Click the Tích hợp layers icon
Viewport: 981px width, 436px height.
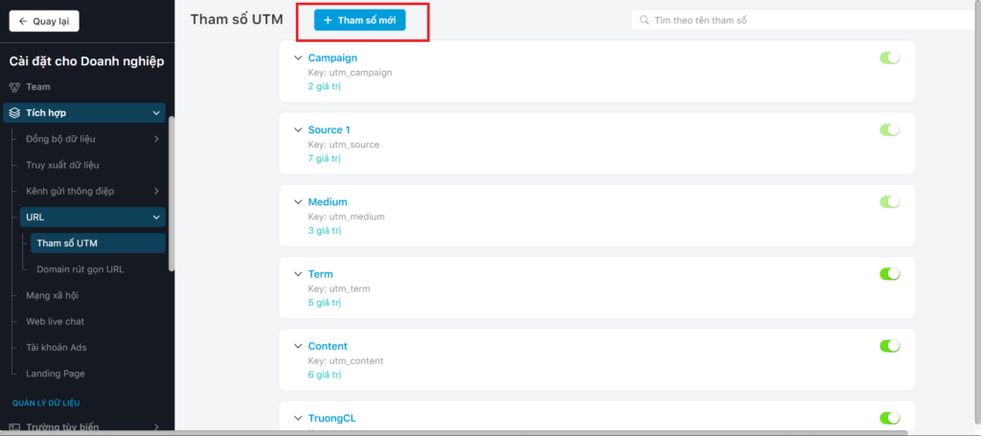(14, 113)
